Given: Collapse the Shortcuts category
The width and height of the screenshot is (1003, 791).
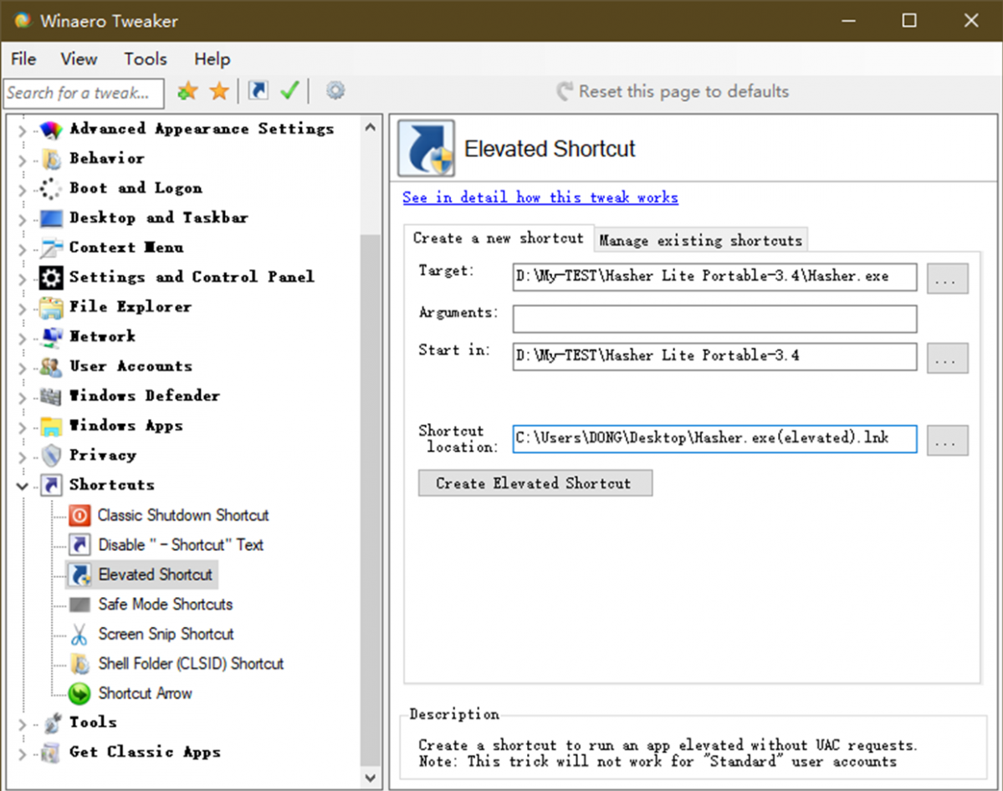Looking at the screenshot, I should 22,485.
